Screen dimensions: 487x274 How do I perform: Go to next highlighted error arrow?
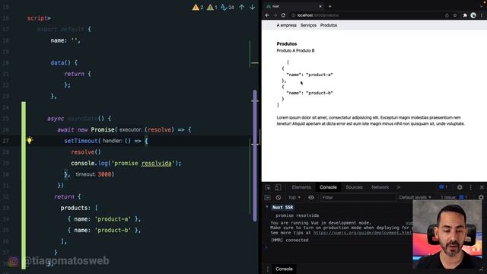pyautogui.click(x=252, y=7)
